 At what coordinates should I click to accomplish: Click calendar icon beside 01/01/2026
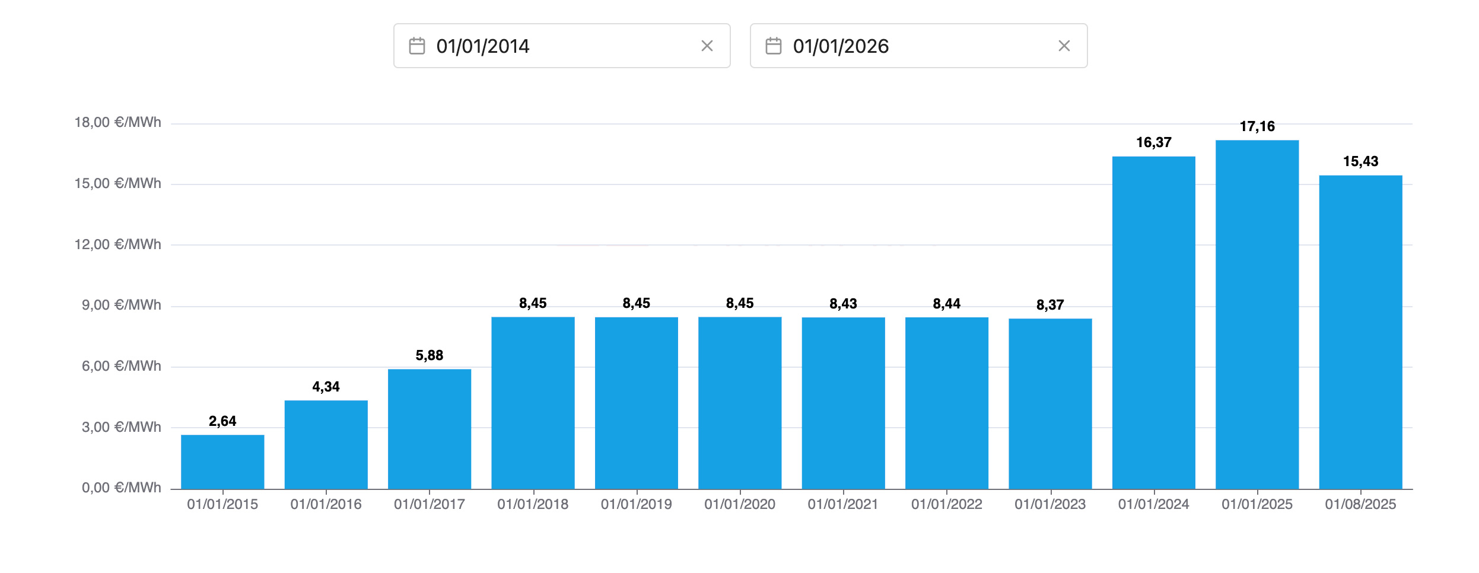[x=774, y=46]
